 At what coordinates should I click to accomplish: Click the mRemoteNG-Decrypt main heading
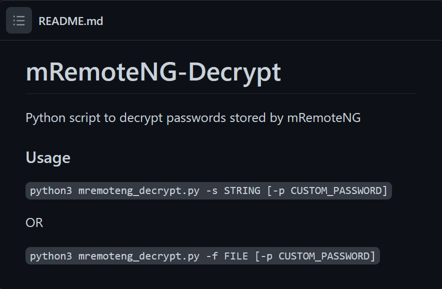point(153,72)
